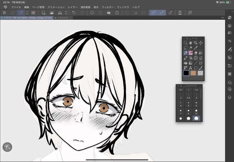The height and width of the screenshot is (162, 234).
Task: Select the イラスト 119 canvas tab
Action: coord(26,18)
